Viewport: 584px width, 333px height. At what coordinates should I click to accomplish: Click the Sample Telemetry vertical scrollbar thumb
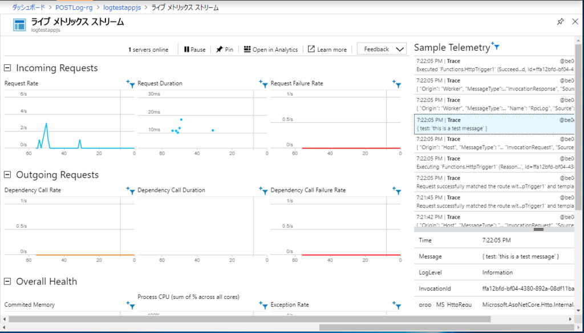[x=578, y=126]
